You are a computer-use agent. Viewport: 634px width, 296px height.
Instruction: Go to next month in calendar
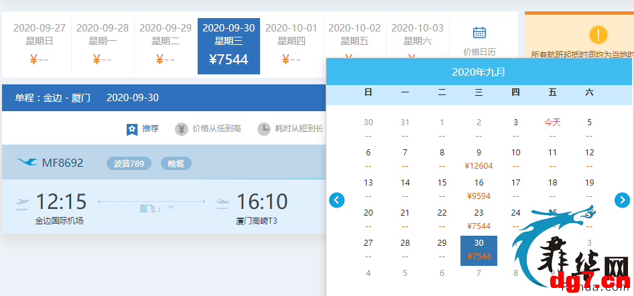pos(623,200)
